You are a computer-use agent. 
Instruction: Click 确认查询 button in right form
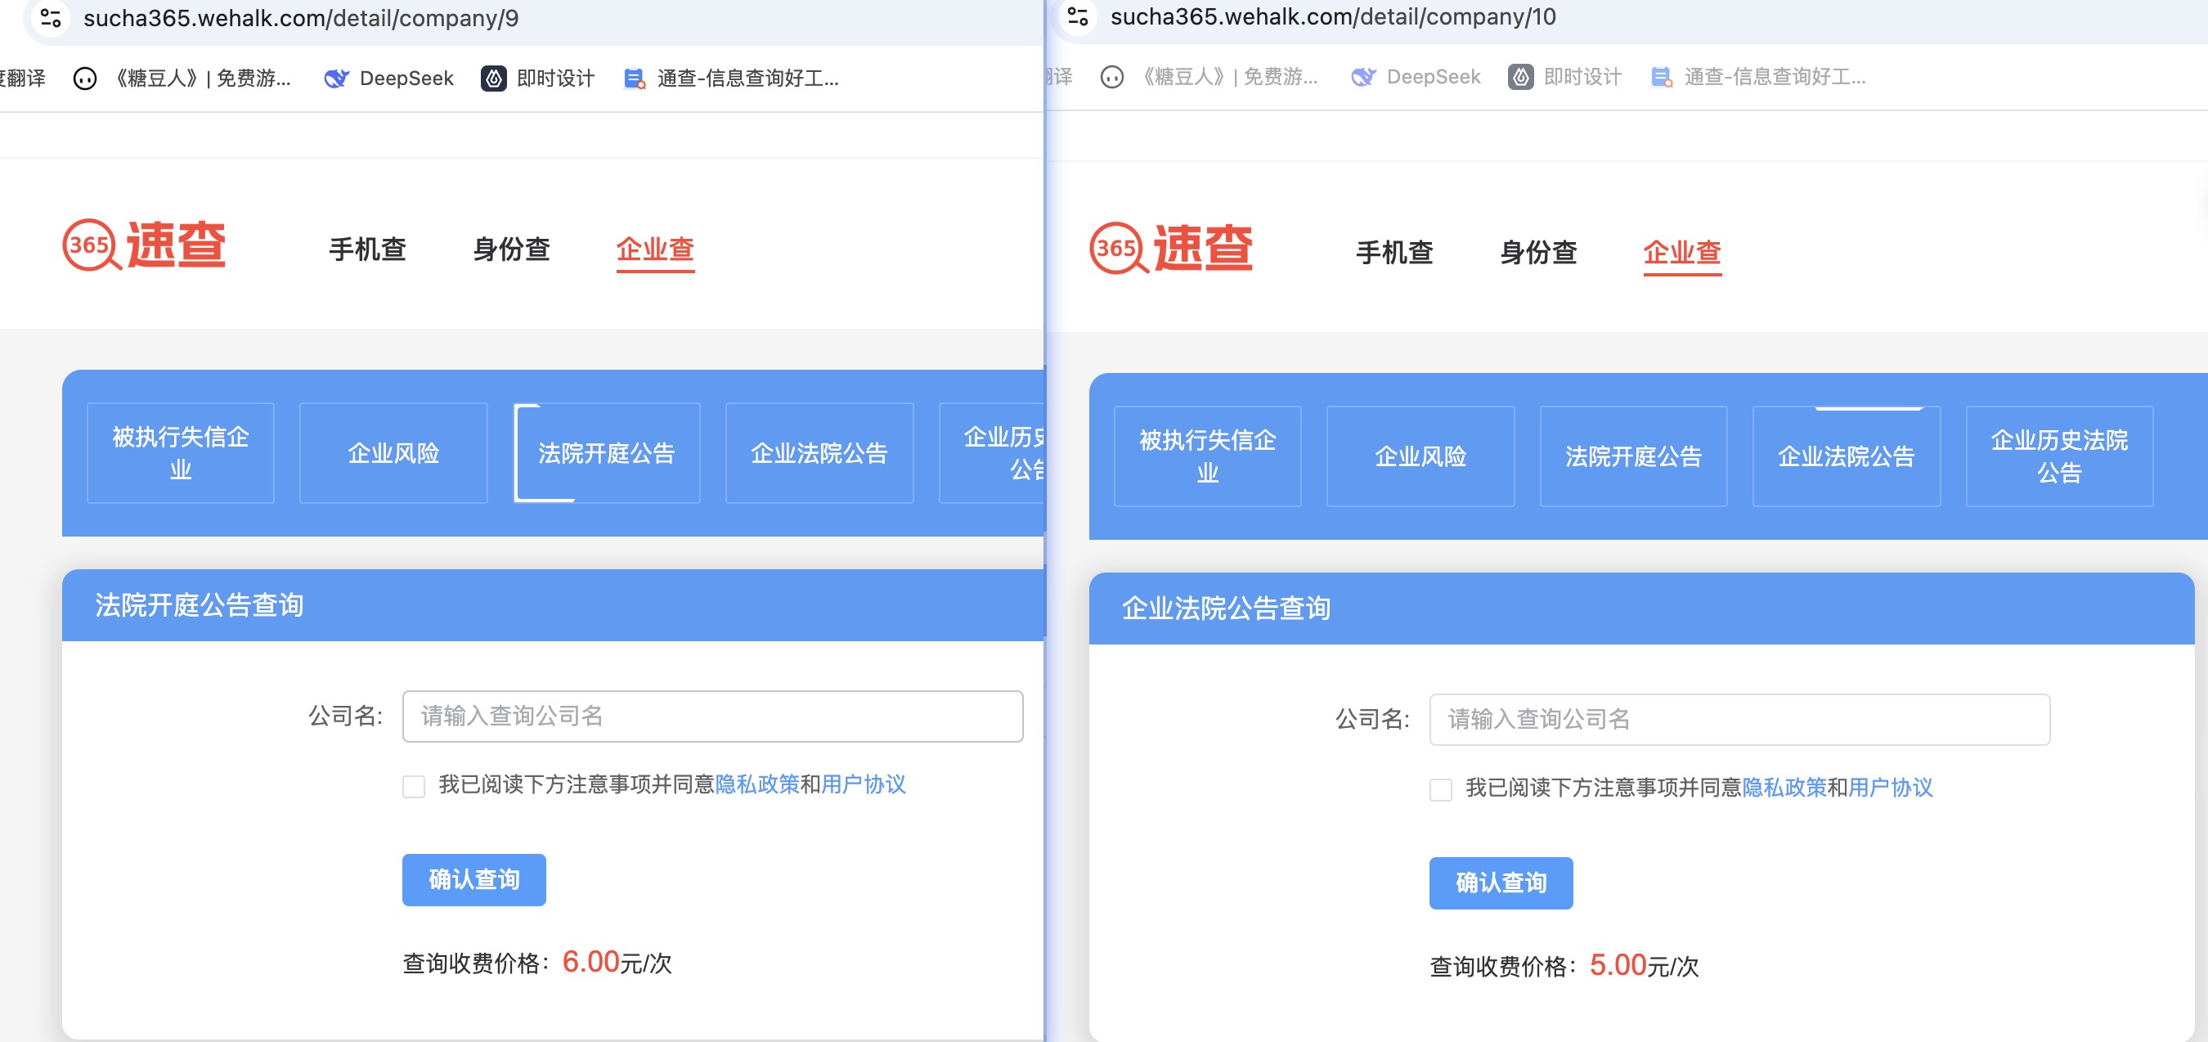(x=1501, y=883)
